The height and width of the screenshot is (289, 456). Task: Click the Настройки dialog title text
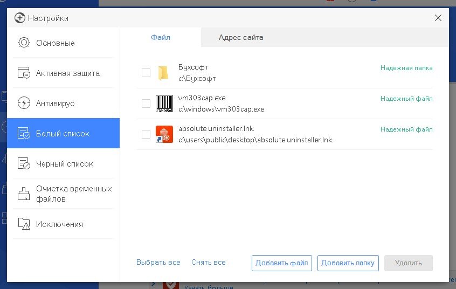click(49, 18)
